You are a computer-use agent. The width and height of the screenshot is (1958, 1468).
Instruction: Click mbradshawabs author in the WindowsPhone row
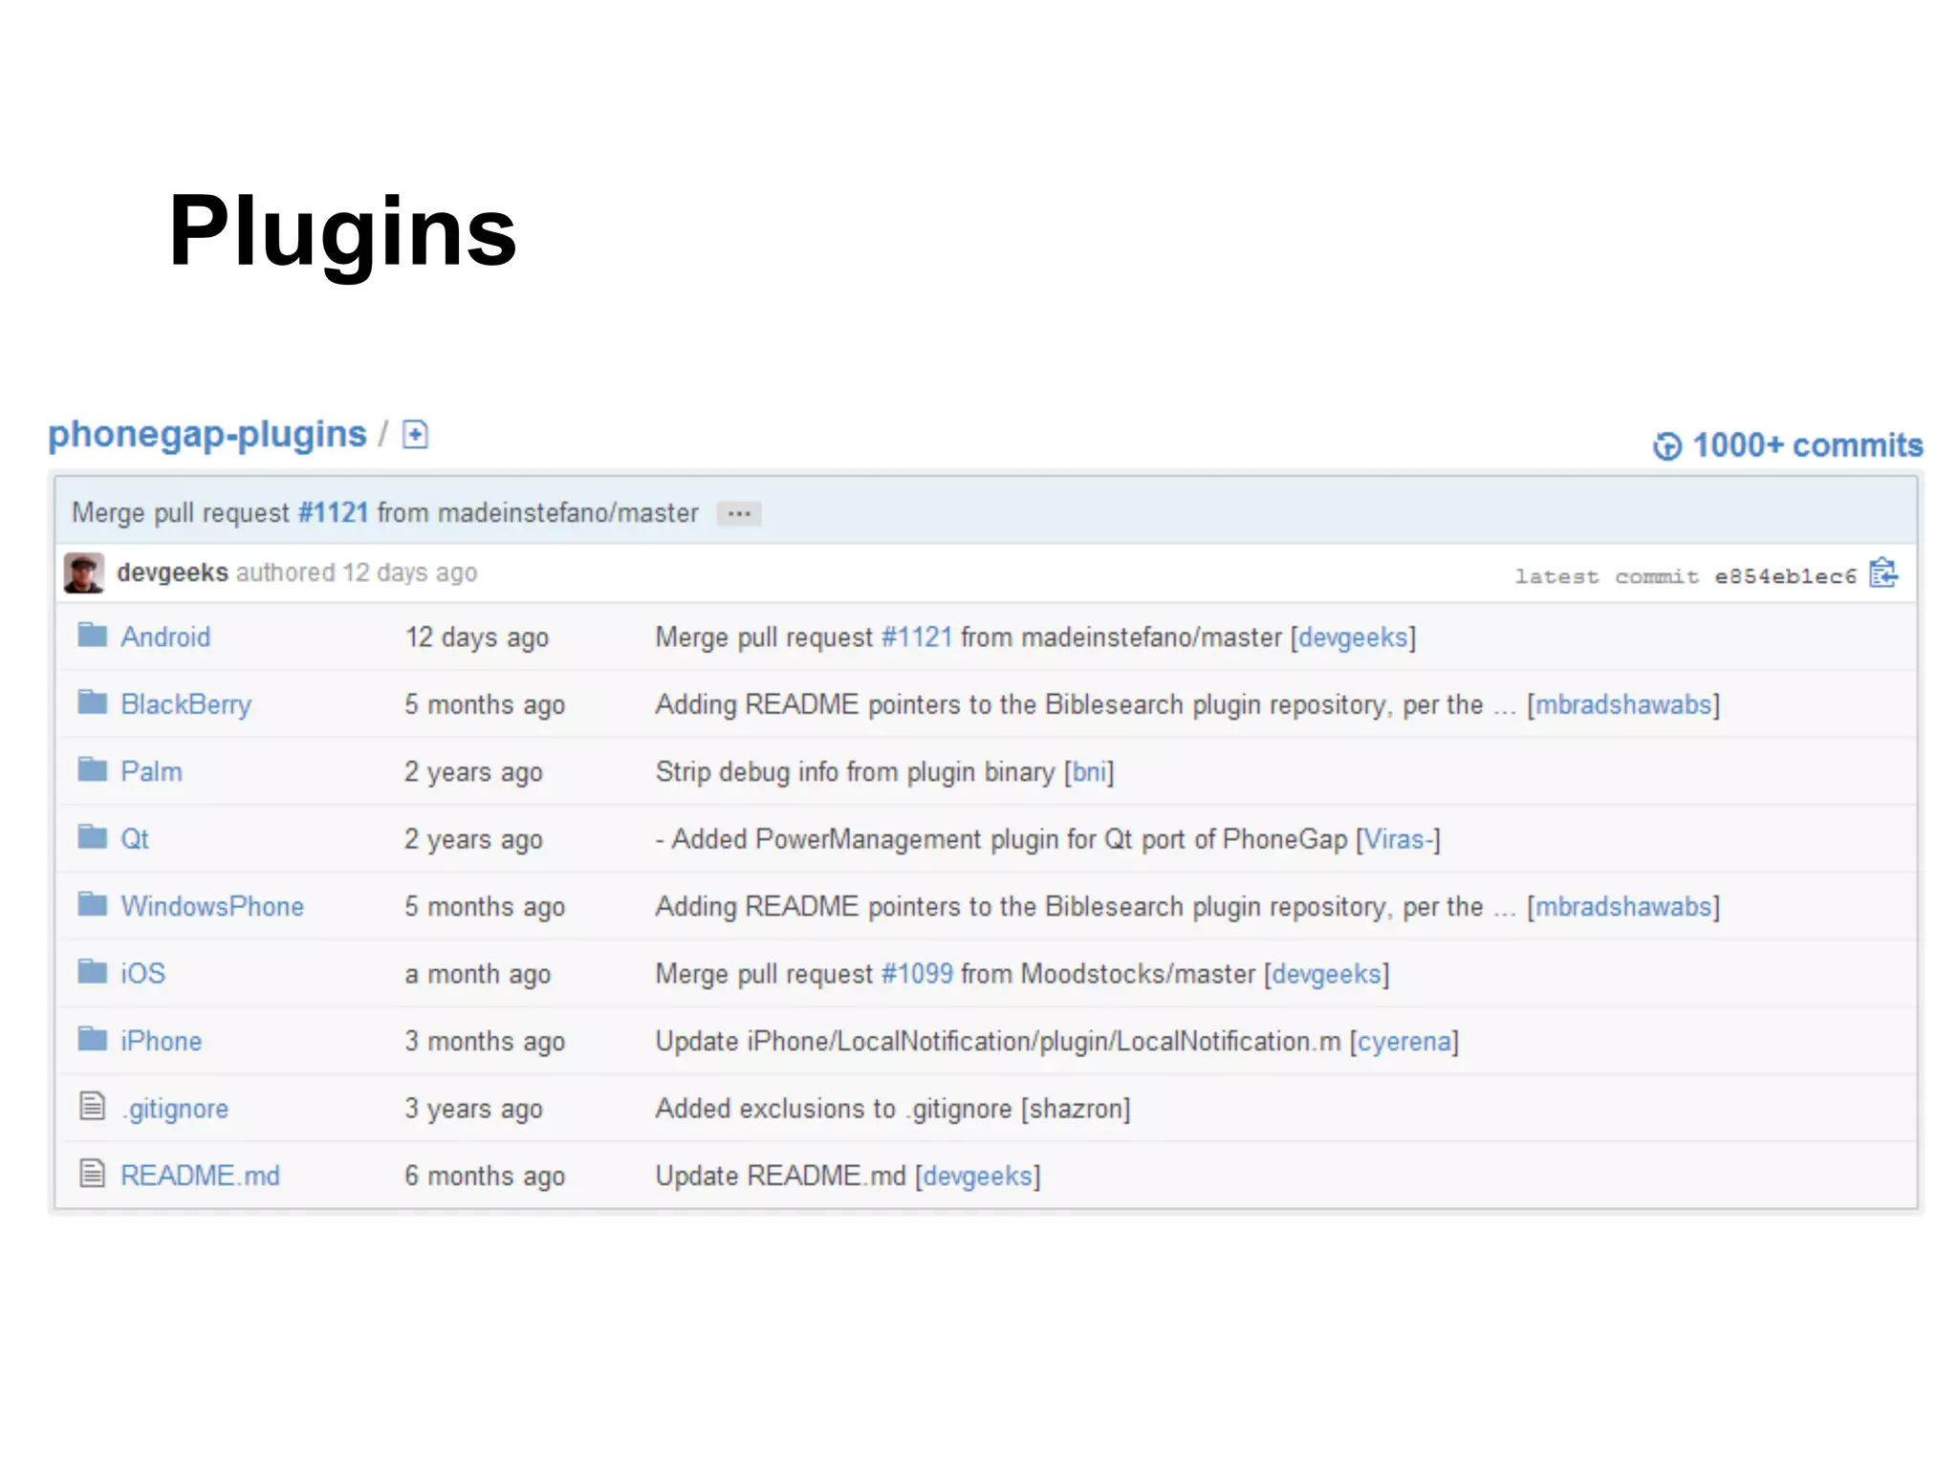point(1623,906)
